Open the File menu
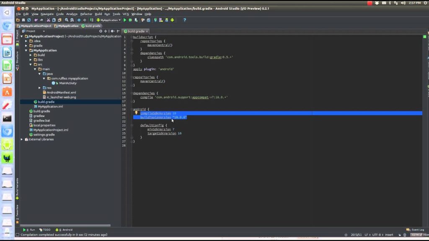429x241 pixels. pos(18,14)
